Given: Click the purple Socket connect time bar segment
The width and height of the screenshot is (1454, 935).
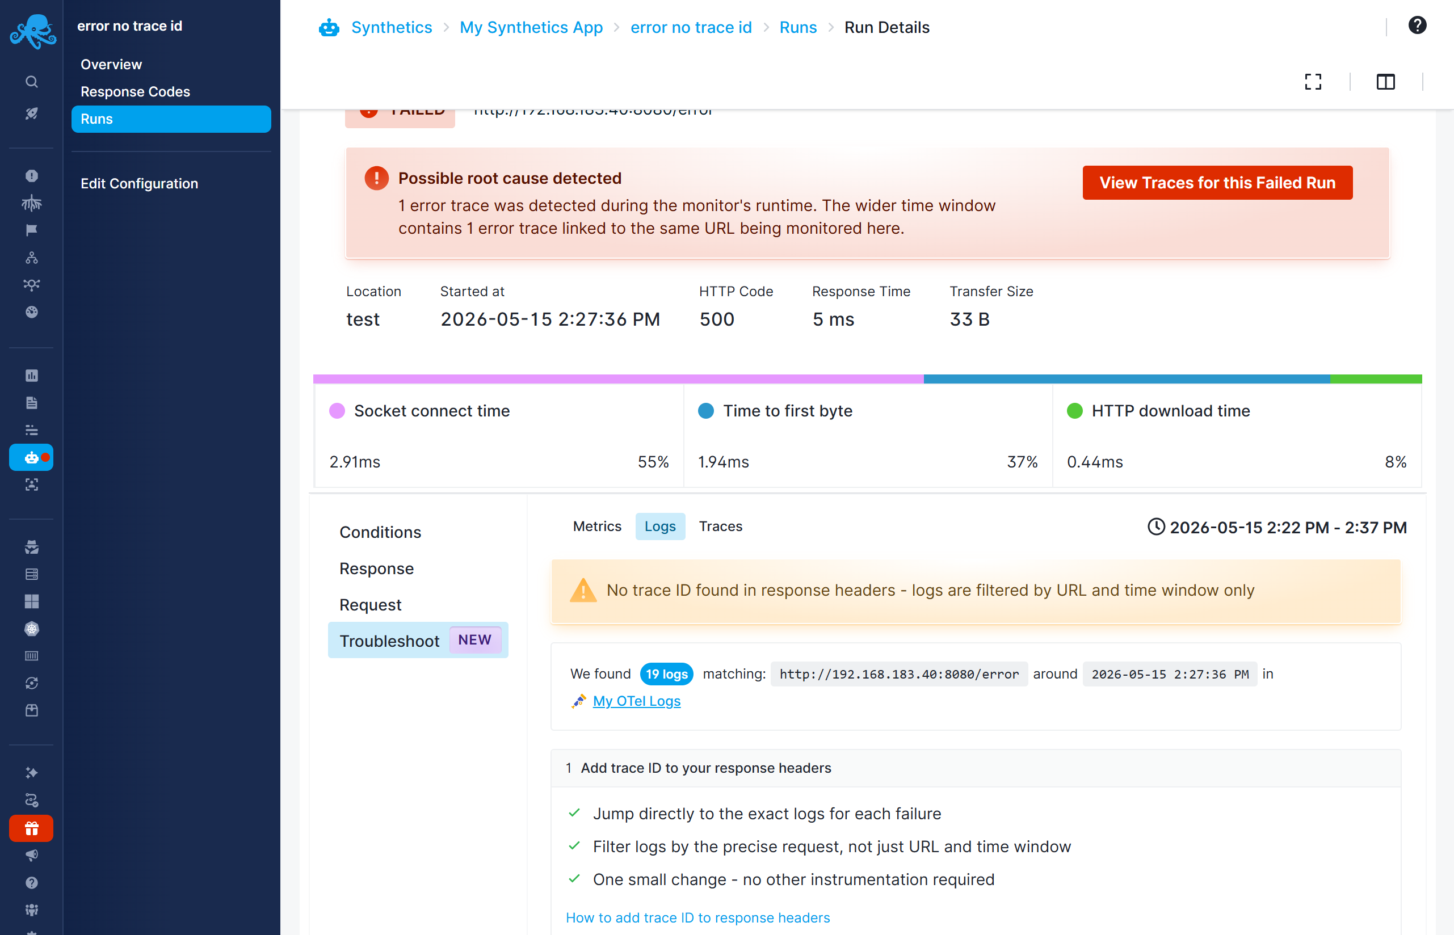Looking at the screenshot, I should [618, 379].
